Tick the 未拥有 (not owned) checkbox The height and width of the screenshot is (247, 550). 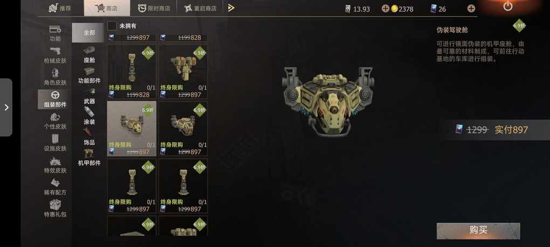[112, 26]
